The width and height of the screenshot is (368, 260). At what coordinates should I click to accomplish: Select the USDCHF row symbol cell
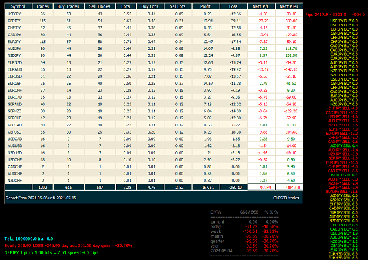(x=18, y=159)
